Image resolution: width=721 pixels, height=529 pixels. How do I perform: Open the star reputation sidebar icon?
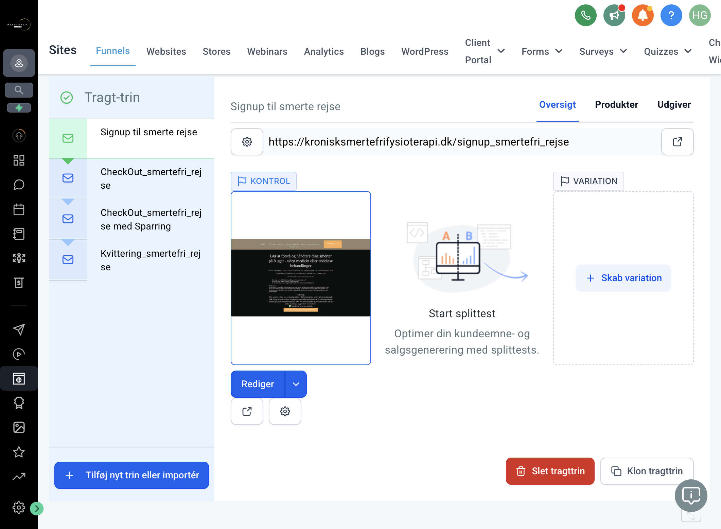click(19, 452)
